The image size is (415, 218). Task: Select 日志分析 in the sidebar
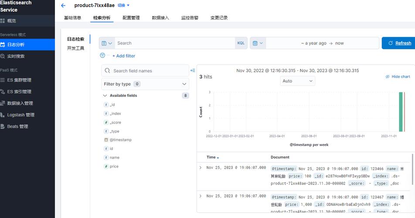(x=27, y=44)
